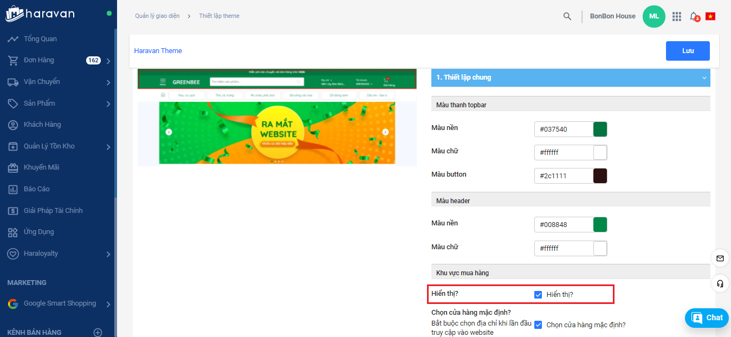The height and width of the screenshot is (337, 731).
Task: Click the Google Smart Shopping icon
Action: point(13,304)
